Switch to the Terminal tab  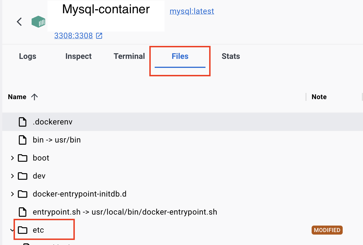coord(129,56)
